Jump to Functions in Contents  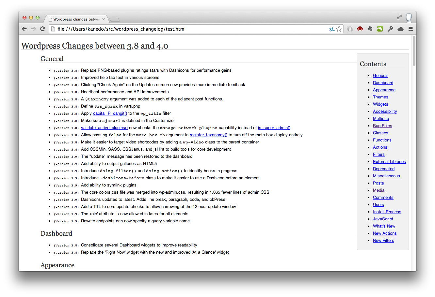click(382, 140)
